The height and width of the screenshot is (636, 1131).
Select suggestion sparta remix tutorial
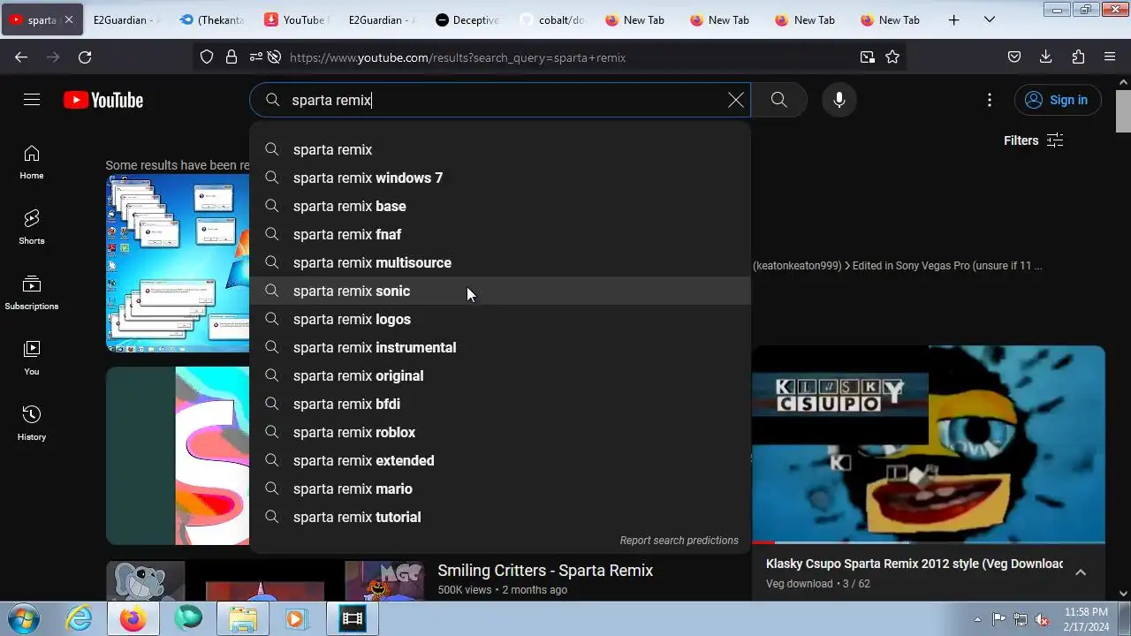(x=500, y=517)
